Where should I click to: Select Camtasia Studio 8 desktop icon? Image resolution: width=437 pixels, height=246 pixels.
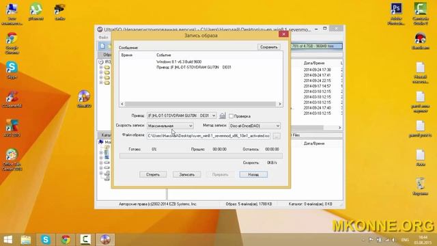(x=421, y=14)
